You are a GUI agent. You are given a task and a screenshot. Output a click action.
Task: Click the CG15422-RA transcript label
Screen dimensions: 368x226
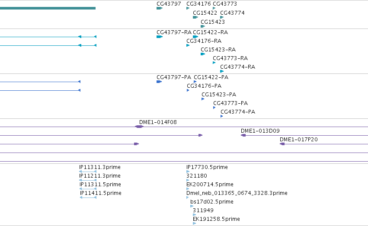[210, 32]
